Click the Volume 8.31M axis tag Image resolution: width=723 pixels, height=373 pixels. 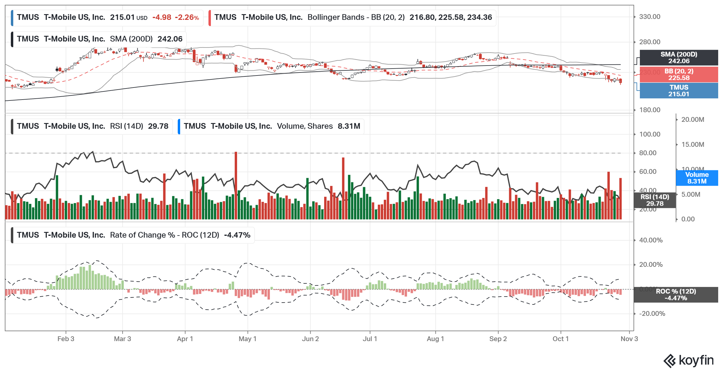click(x=696, y=178)
